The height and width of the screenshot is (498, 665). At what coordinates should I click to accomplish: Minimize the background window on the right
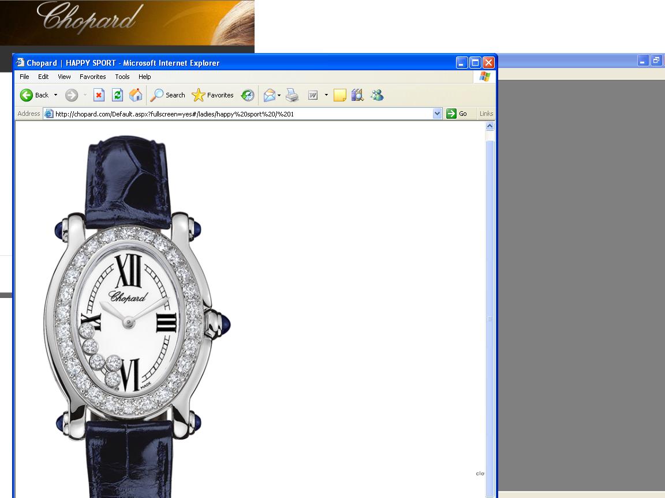point(643,61)
